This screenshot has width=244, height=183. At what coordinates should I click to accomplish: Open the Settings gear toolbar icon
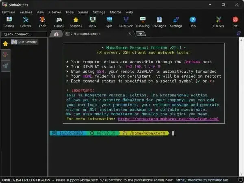[x=176, y=22]
